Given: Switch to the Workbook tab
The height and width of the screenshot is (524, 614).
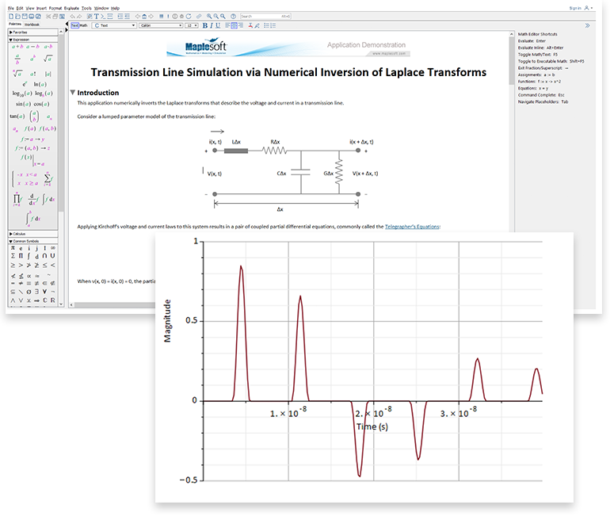Looking at the screenshot, I should 32,25.
